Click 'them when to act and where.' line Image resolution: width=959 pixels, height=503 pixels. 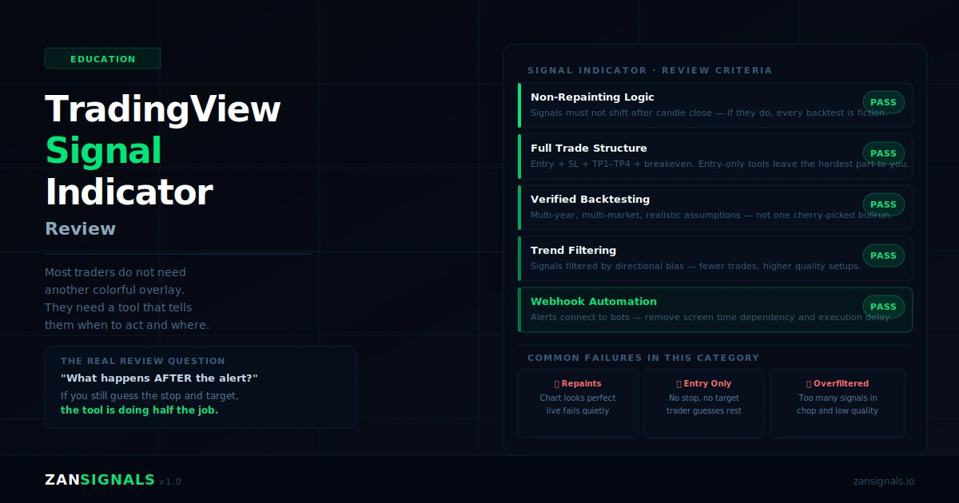(127, 325)
